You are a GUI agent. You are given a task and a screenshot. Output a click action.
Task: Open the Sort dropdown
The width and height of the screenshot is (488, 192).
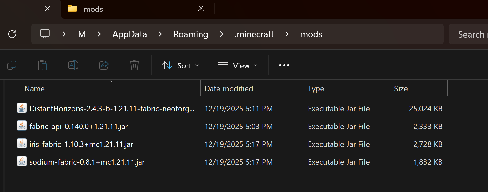181,66
